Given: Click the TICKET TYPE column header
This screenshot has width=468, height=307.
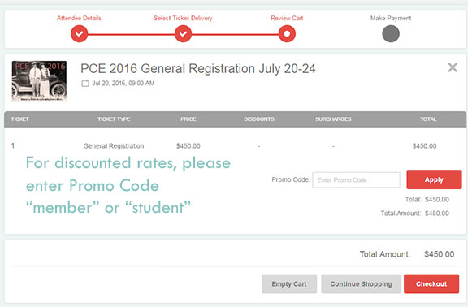Looking at the screenshot, I should pos(114,119).
